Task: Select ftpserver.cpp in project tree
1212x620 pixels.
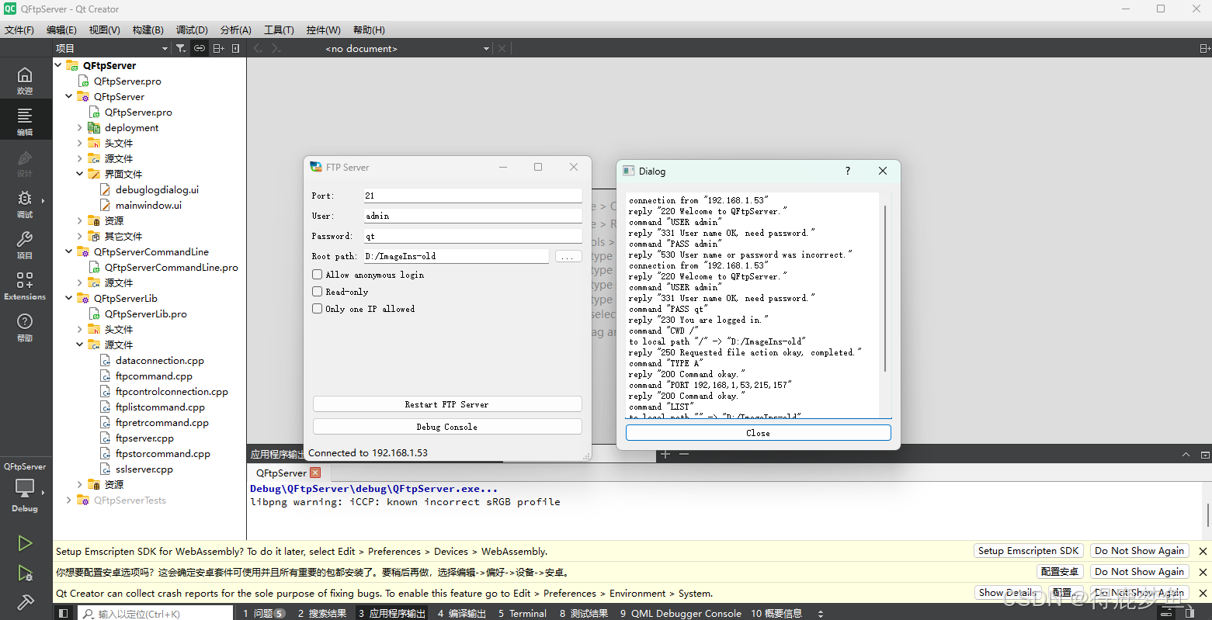Action: (144, 438)
